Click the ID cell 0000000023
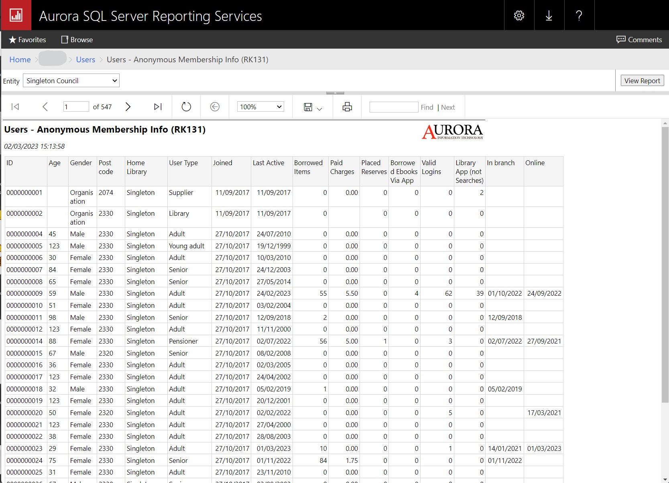The height and width of the screenshot is (483, 669). point(24,448)
